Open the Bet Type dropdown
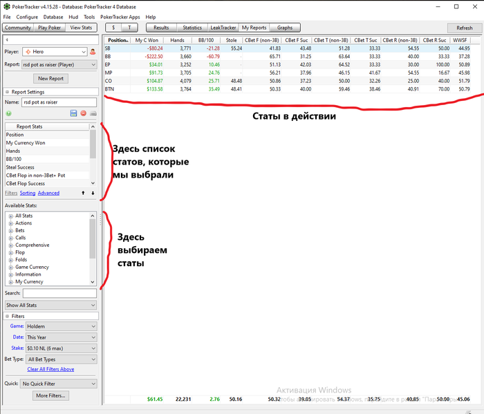The image size is (484, 414). (x=61, y=359)
